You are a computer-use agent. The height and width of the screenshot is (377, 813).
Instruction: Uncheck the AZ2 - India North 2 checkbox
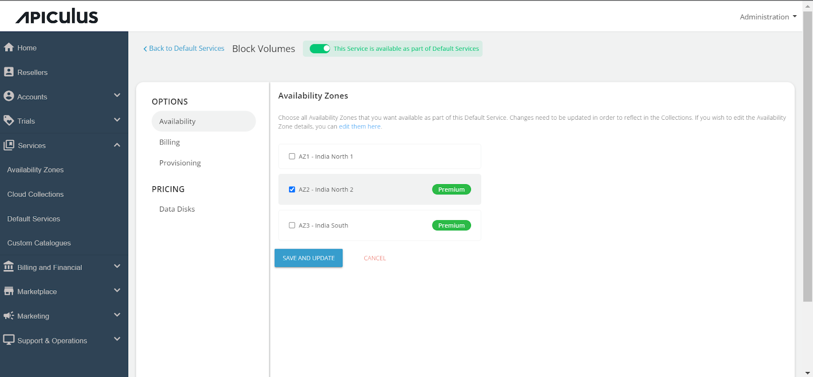(292, 189)
